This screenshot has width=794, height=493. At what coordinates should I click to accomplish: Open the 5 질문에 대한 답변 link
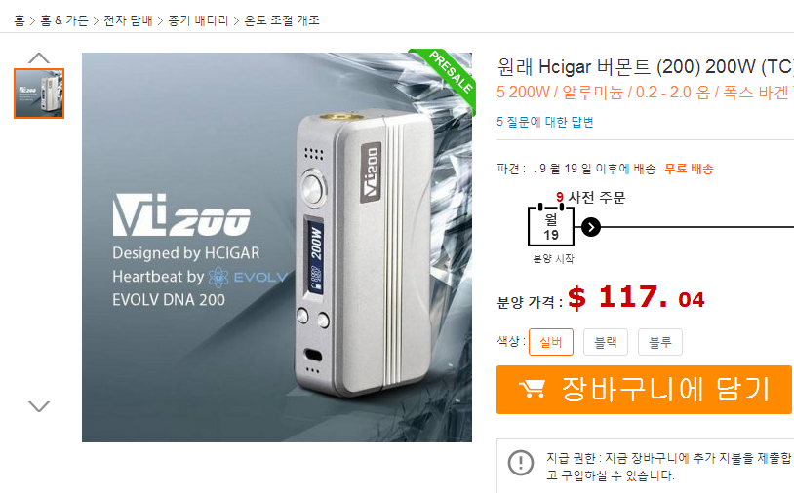coord(545,122)
